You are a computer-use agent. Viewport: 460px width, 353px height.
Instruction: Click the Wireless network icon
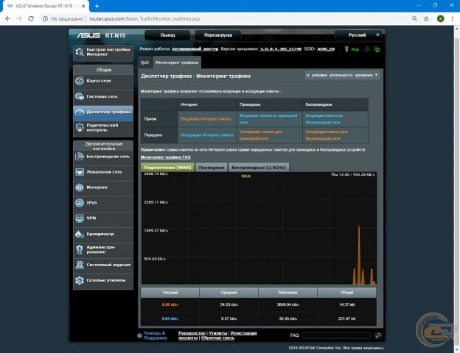pos(80,157)
